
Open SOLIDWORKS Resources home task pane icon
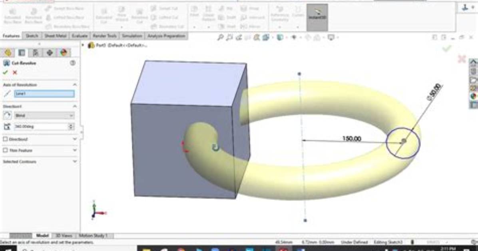coord(473,63)
